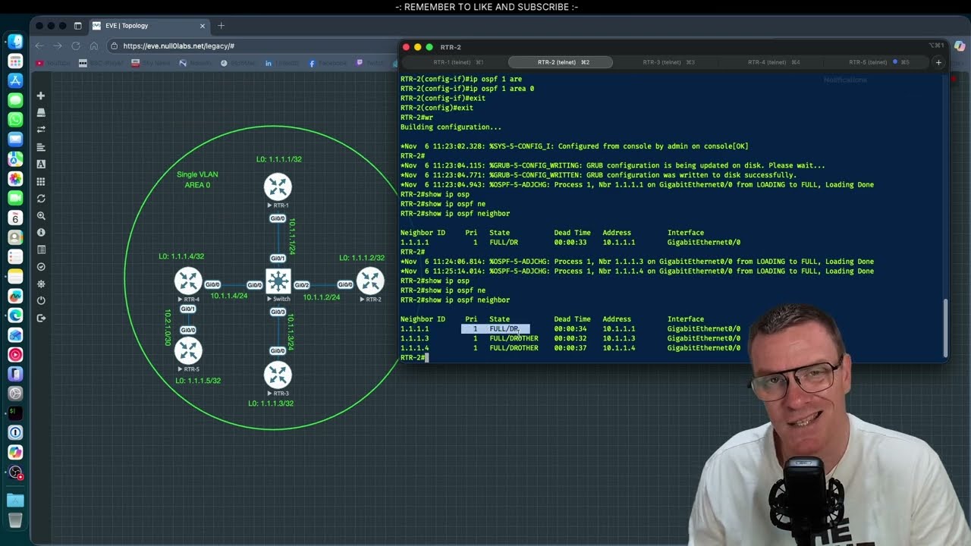This screenshot has width=971, height=546.
Task: Open the Nodes list icon in EVE sidebar
Action: point(41,113)
